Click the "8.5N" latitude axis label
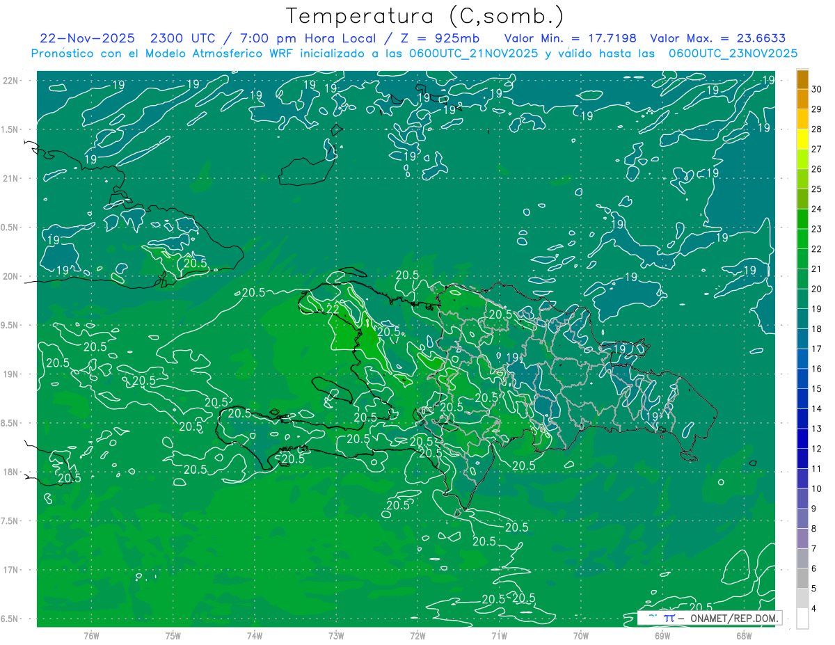The image size is (835, 645). click(x=10, y=423)
